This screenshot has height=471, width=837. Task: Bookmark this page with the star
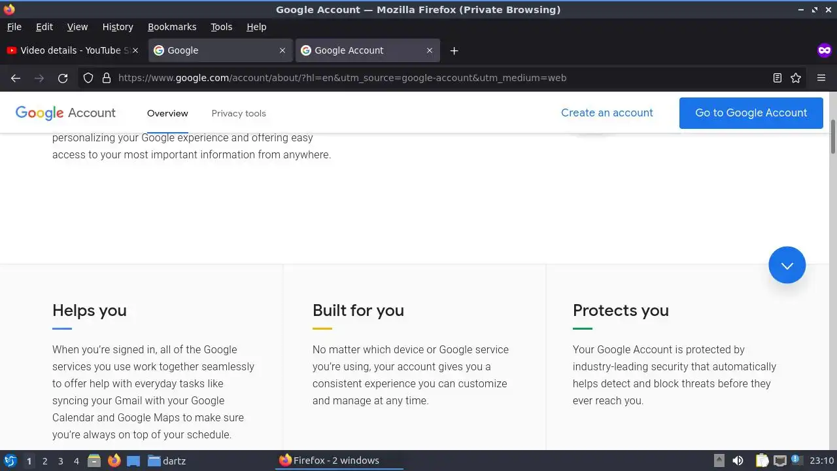click(796, 78)
